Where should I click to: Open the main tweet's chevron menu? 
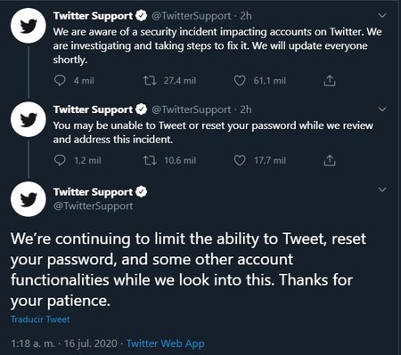click(x=382, y=190)
